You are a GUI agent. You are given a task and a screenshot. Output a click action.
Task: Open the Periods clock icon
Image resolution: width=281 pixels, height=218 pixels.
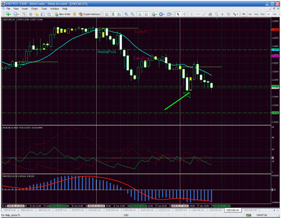[x=161, y=14]
